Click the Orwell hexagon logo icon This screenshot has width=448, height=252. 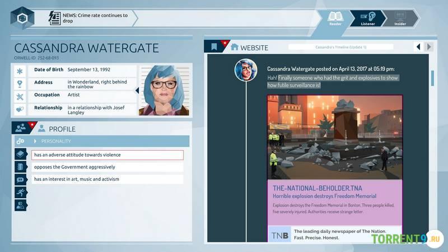click(22, 18)
